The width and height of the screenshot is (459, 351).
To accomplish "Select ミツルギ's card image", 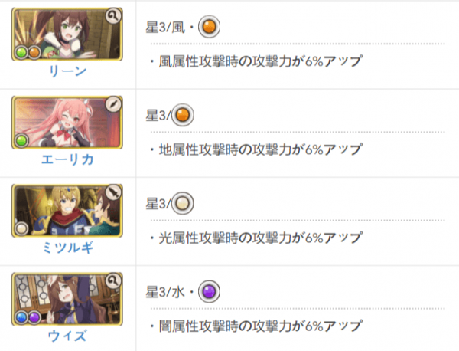I will [x=67, y=211].
